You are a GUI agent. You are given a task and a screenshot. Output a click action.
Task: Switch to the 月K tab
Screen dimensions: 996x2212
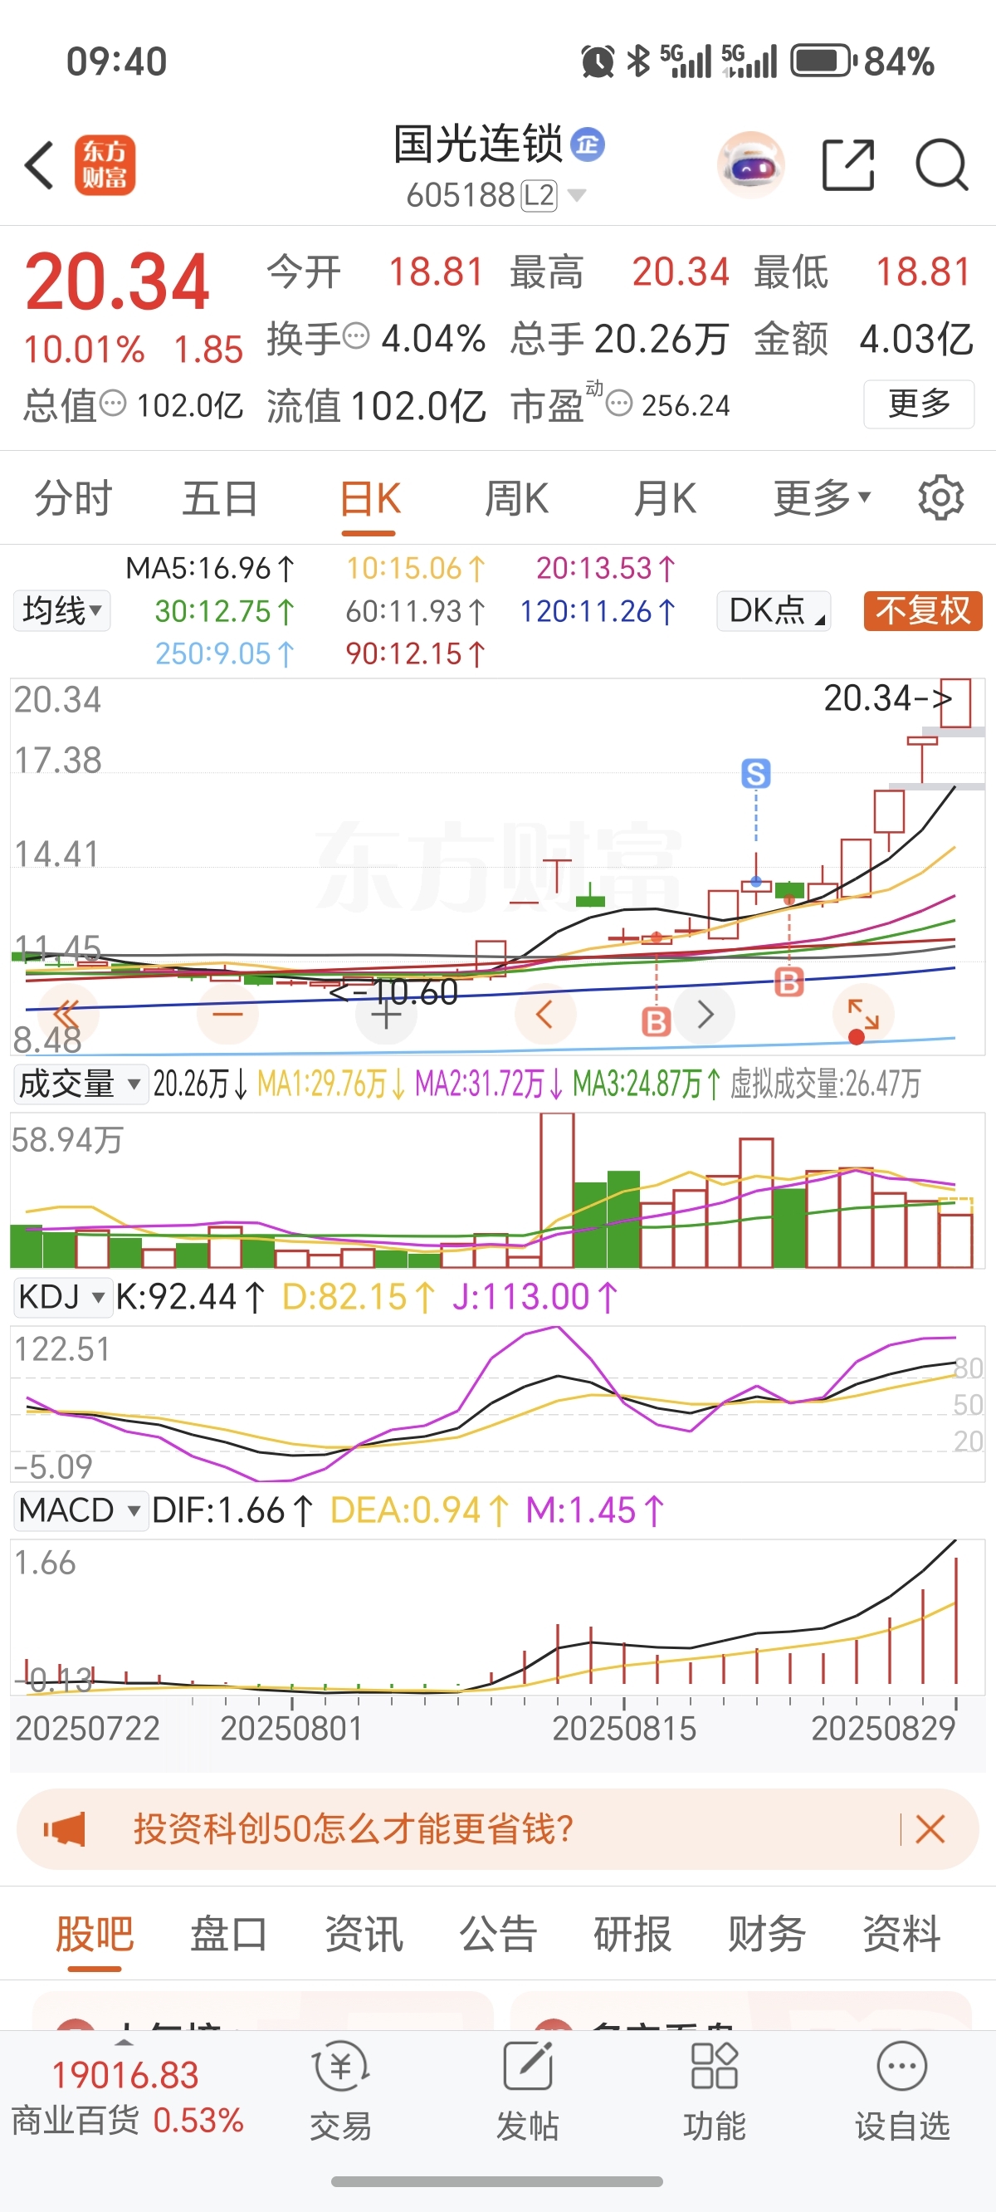[x=665, y=498]
